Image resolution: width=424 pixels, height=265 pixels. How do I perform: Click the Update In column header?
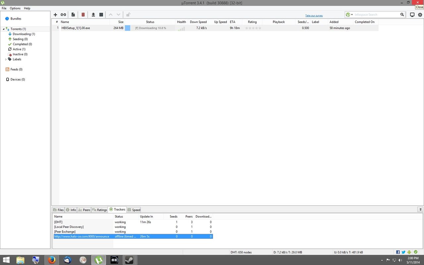tap(151, 216)
